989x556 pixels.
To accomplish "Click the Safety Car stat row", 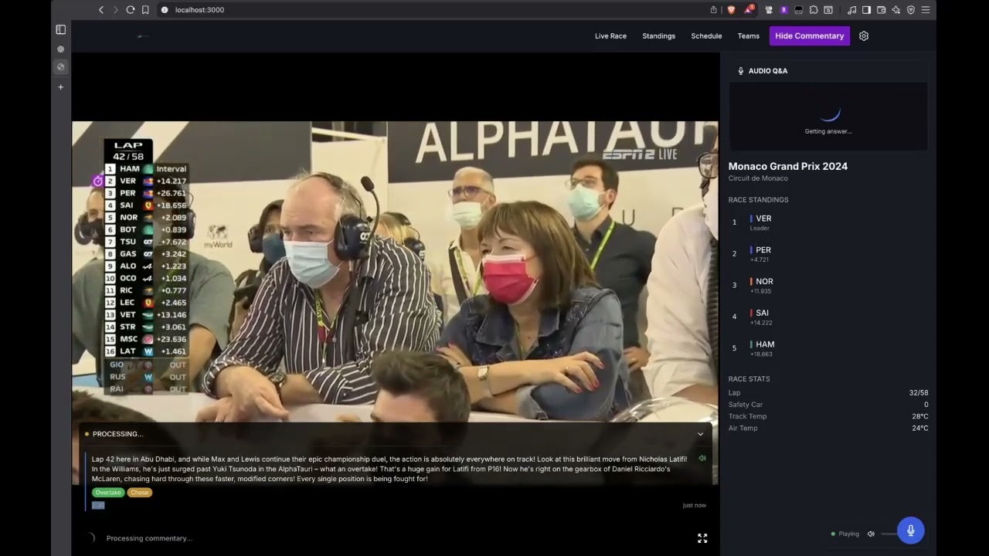I will (x=828, y=405).
